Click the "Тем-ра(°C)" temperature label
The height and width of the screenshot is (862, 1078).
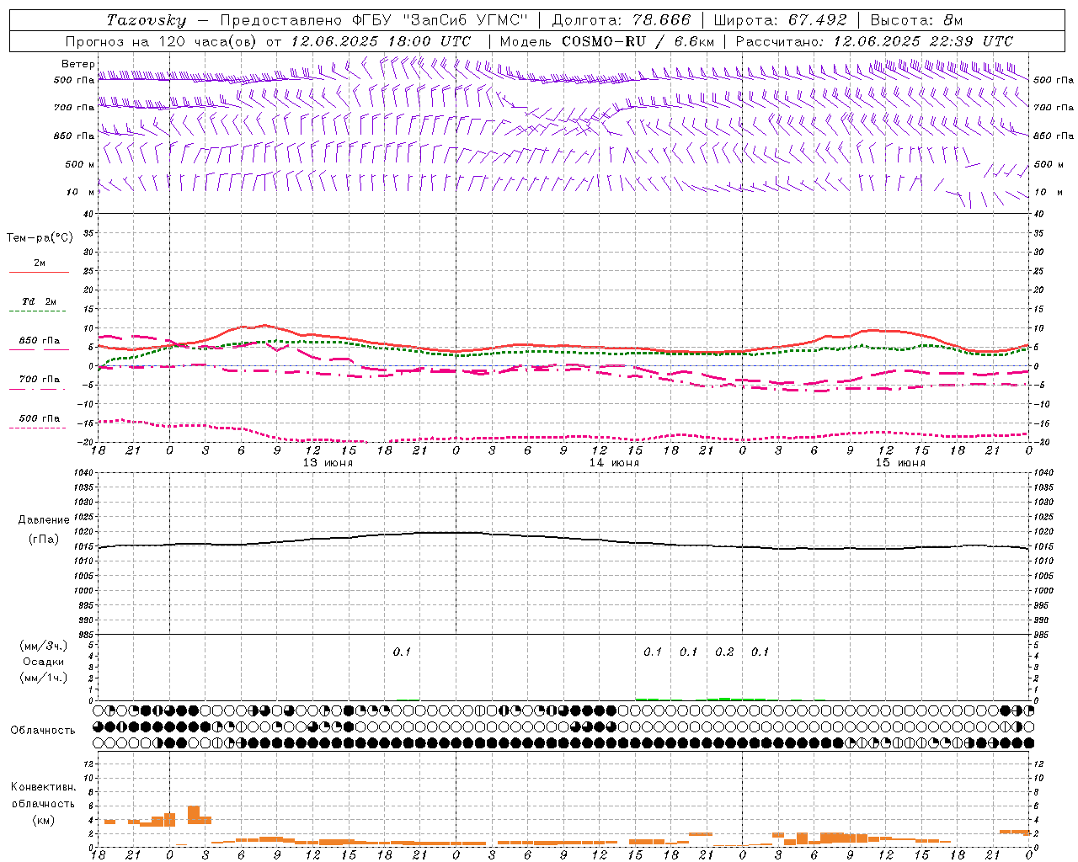pos(40,238)
